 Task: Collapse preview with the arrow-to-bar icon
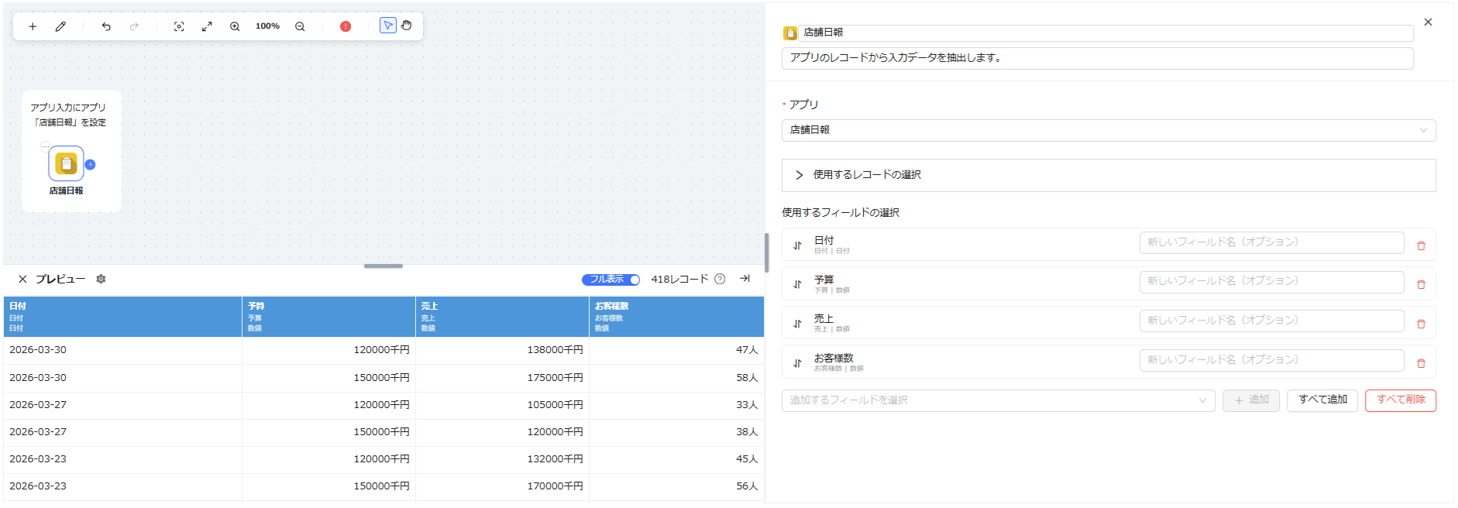click(744, 278)
